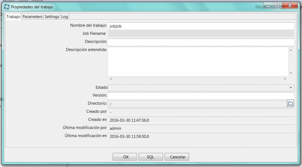Open the Settings tab
This screenshot has width=302, height=167.
click(52, 17)
